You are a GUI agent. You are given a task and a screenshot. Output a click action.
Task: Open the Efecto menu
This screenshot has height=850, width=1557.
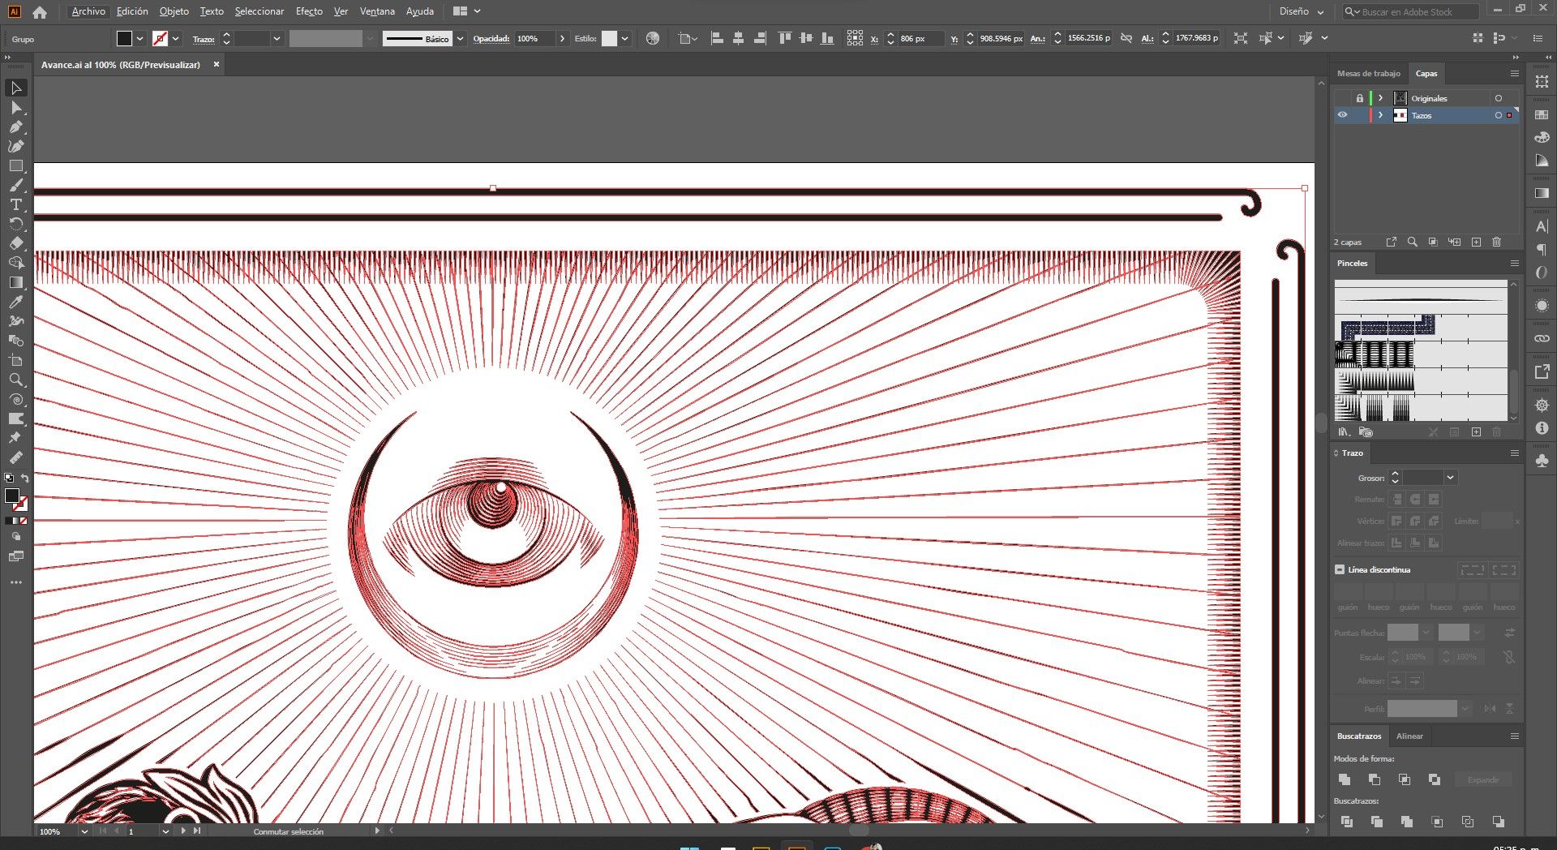click(309, 11)
